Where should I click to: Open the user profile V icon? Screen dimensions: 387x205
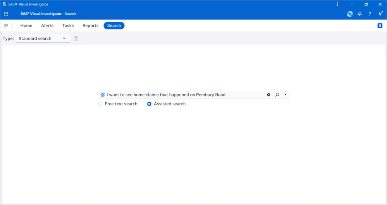(380, 14)
